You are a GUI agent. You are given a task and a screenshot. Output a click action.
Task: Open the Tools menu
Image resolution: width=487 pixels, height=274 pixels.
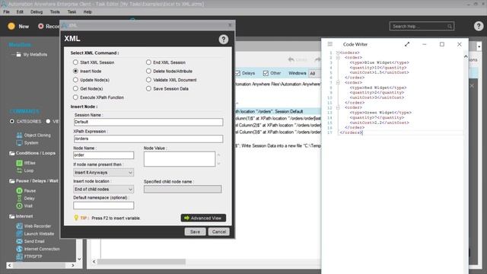[55, 12]
